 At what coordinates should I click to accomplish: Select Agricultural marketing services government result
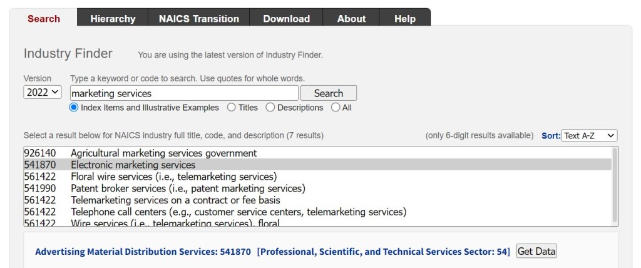163,153
